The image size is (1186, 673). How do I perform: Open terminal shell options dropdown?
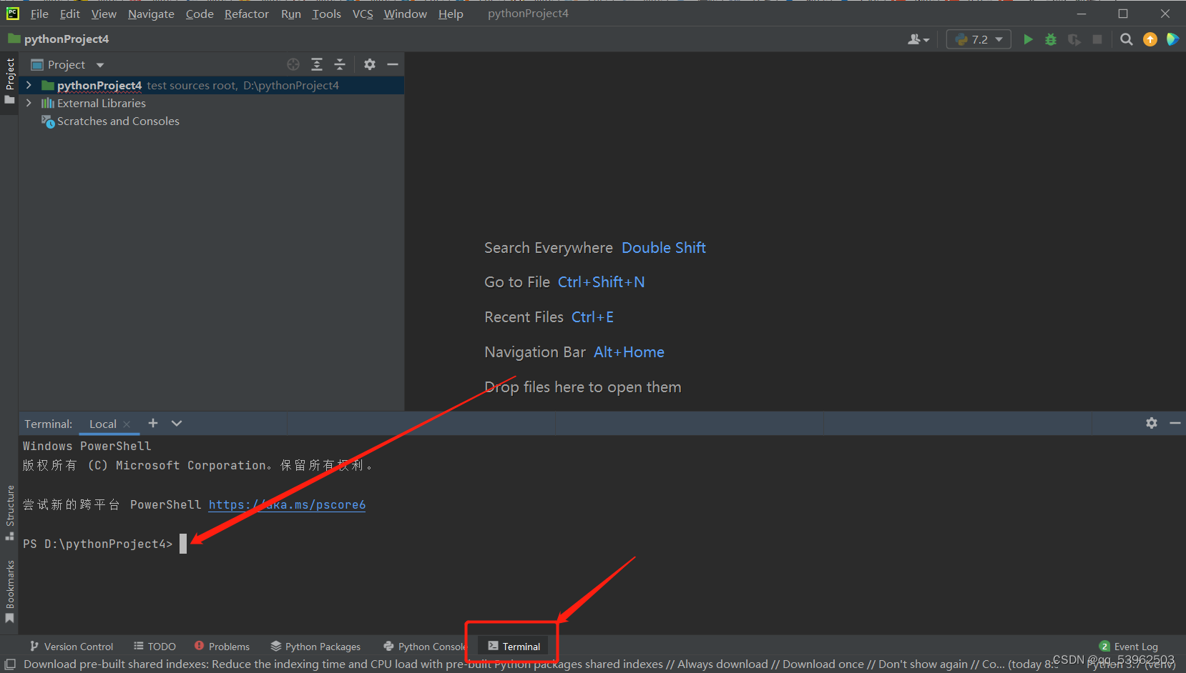coord(177,424)
